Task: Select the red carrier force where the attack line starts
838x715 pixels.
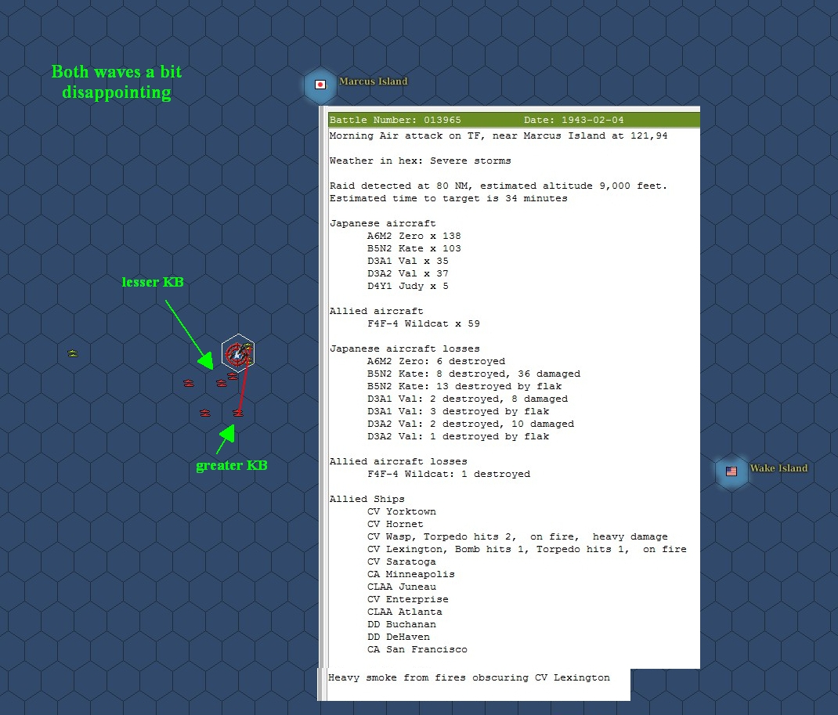Action: point(238,413)
